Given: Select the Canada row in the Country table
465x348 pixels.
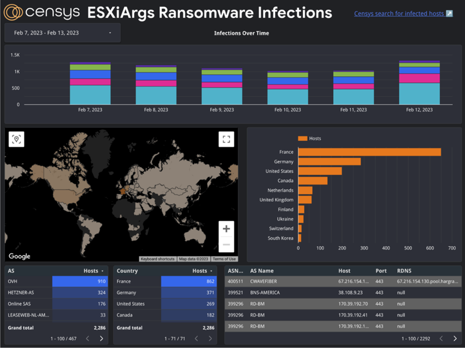Looking at the screenshot, I should pos(165,315).
